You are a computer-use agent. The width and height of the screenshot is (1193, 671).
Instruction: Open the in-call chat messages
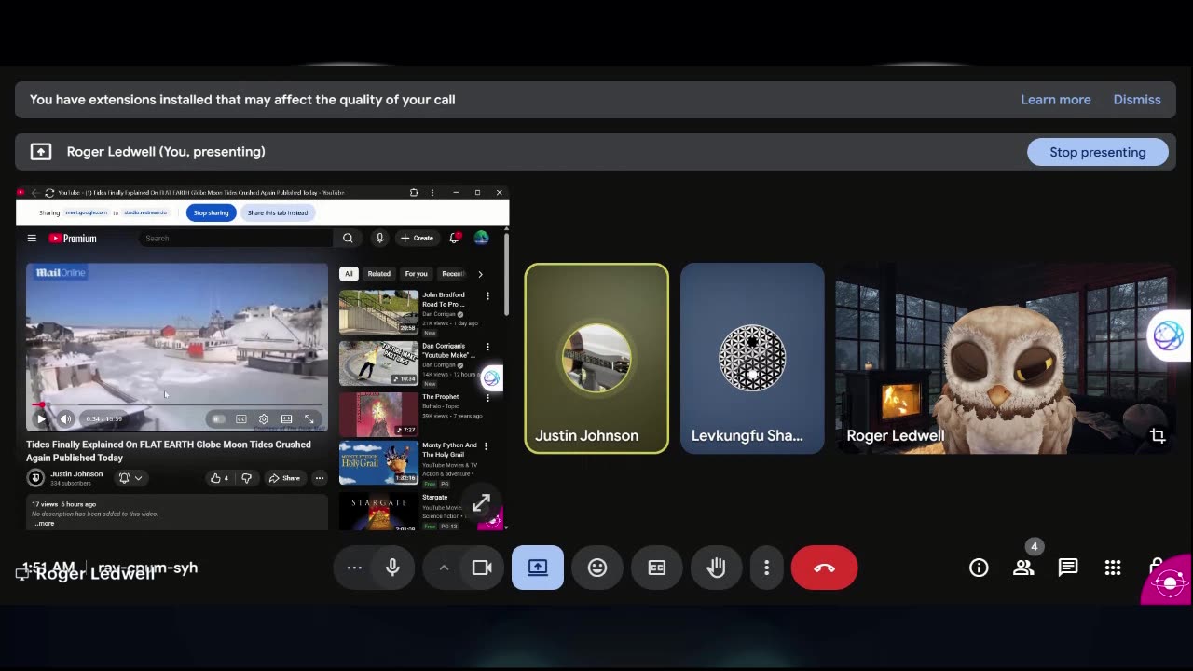(1068, 568)
